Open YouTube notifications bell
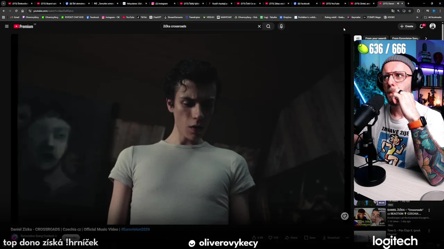 422,26
